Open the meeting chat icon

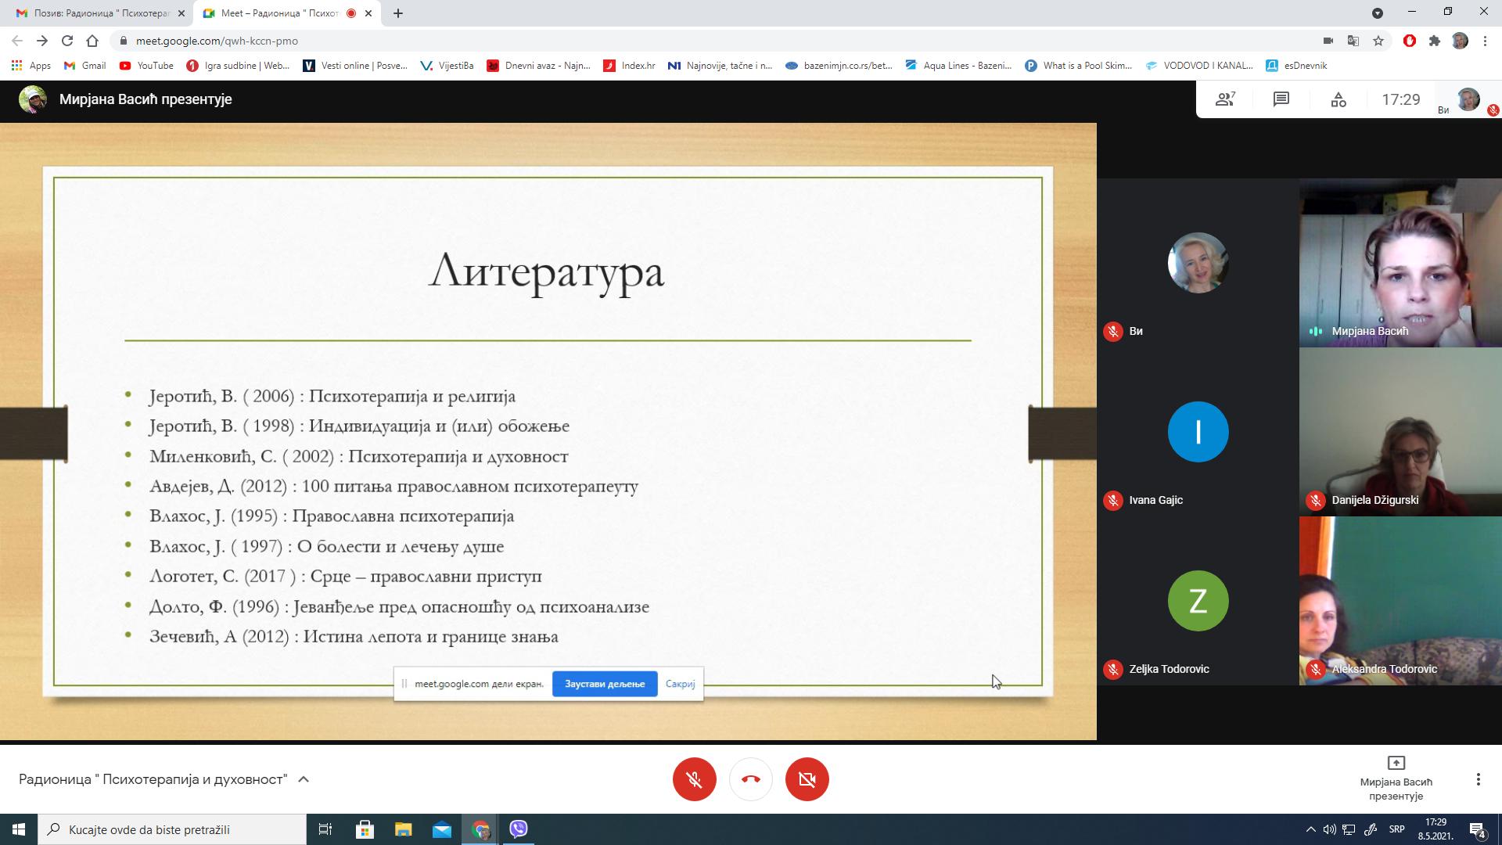pyautogui.click(x=1281, y=99)
